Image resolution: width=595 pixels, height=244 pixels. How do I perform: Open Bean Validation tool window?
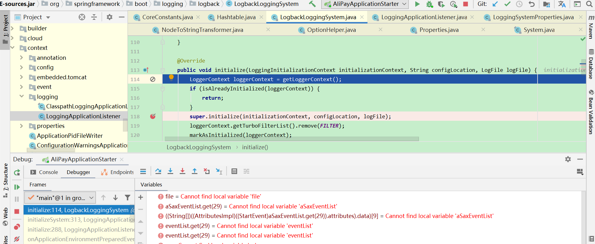[591, 112]
